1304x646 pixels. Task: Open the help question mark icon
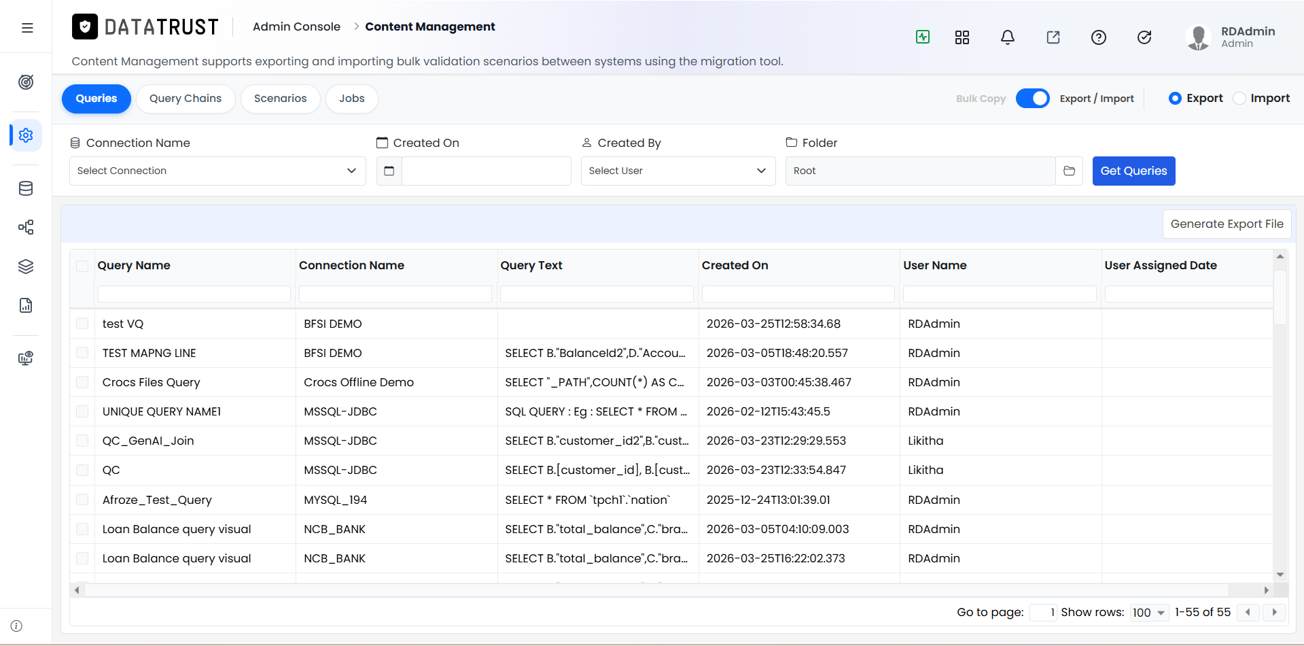point(1099,37)
